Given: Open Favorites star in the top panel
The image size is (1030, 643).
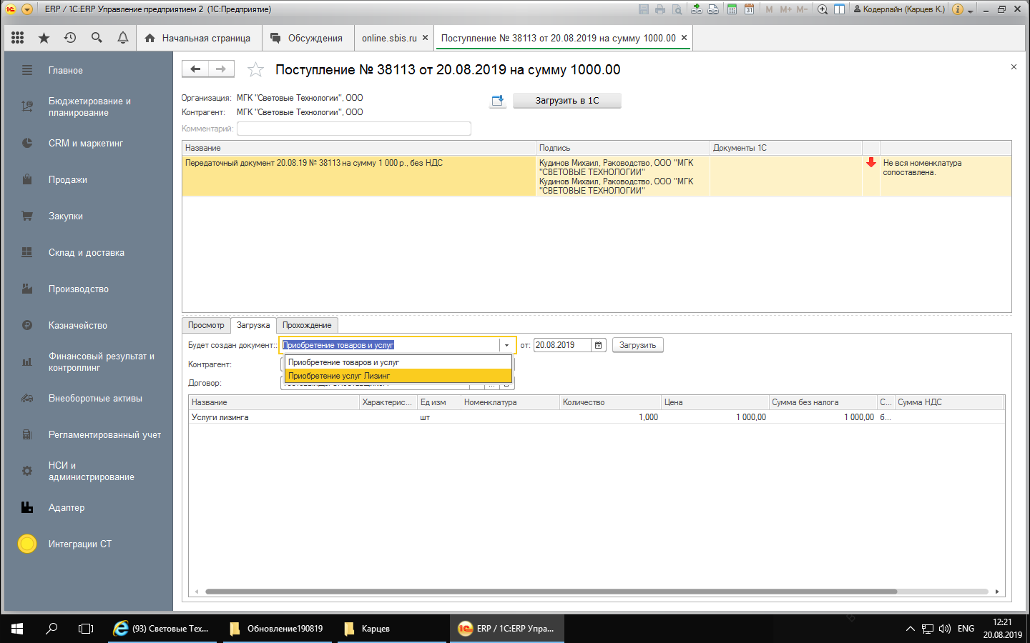Looking at the screenshot, I should (x=44, y=38).
